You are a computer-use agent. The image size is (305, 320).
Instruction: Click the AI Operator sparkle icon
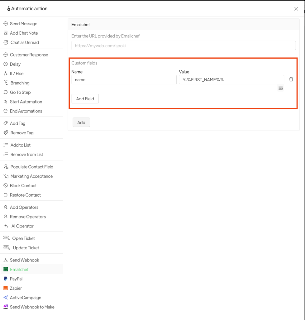6,226
